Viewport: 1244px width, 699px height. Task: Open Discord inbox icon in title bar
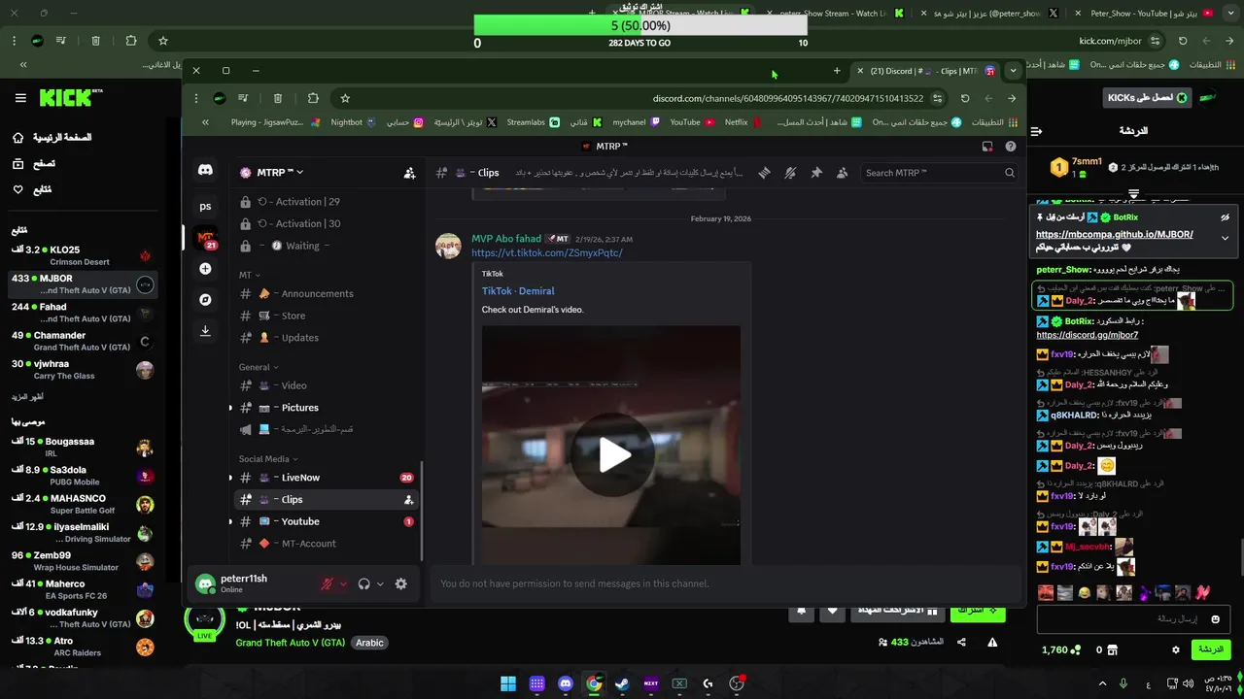987,147
